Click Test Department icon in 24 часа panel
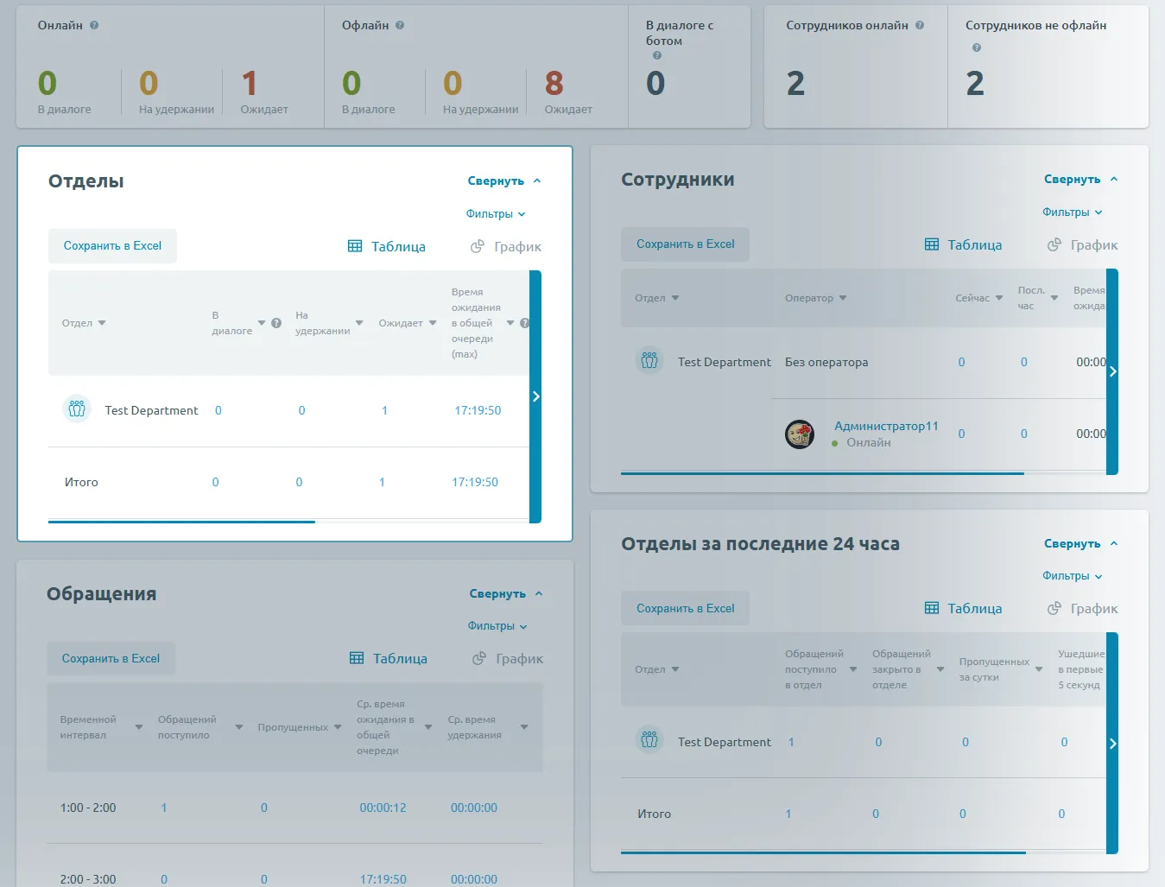This screenshot has width=1165, height=887. (x=649, y=740)
